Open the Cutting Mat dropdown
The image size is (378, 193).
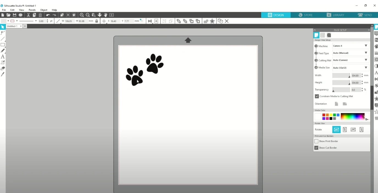click(350, 60)
